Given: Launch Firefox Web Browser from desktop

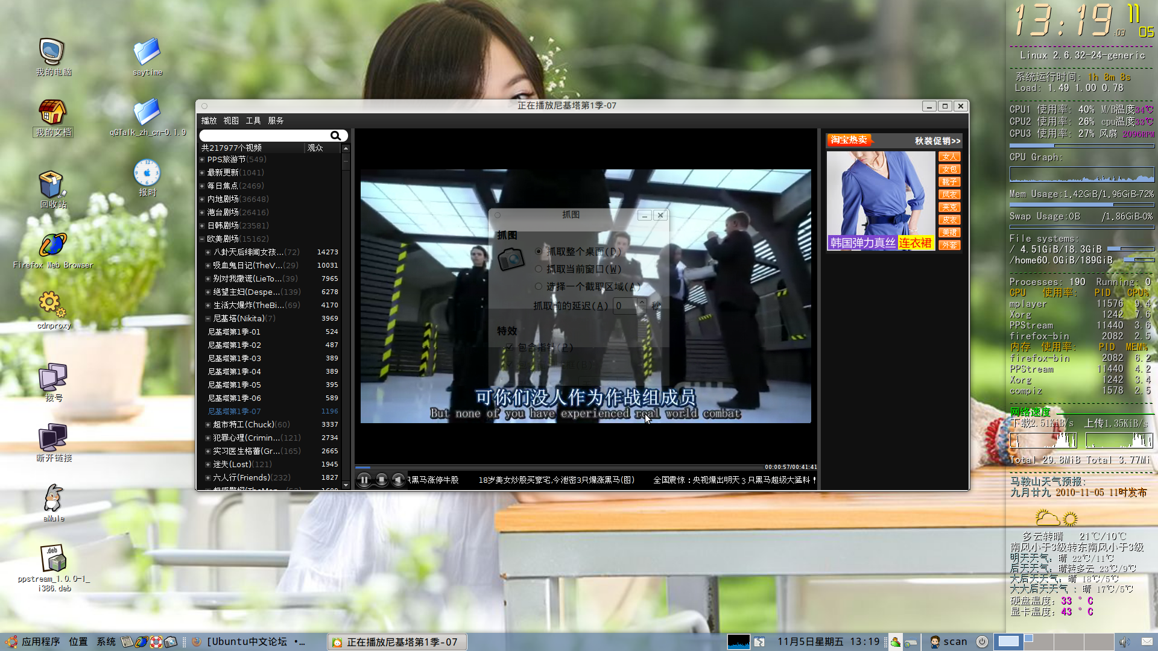Looking at the screenshot, I should pos(53,250).
